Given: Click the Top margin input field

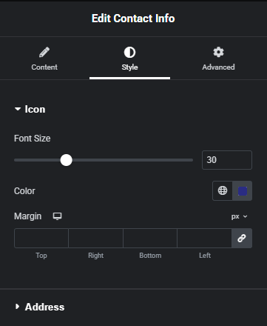Looking at the screenshot, I should [41, 238].
